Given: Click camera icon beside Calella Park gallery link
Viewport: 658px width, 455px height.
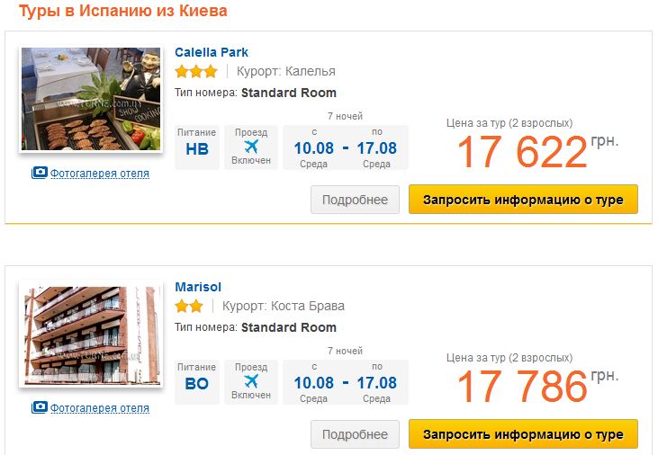Looking at the screenshot, I should (x=39, y=173).
